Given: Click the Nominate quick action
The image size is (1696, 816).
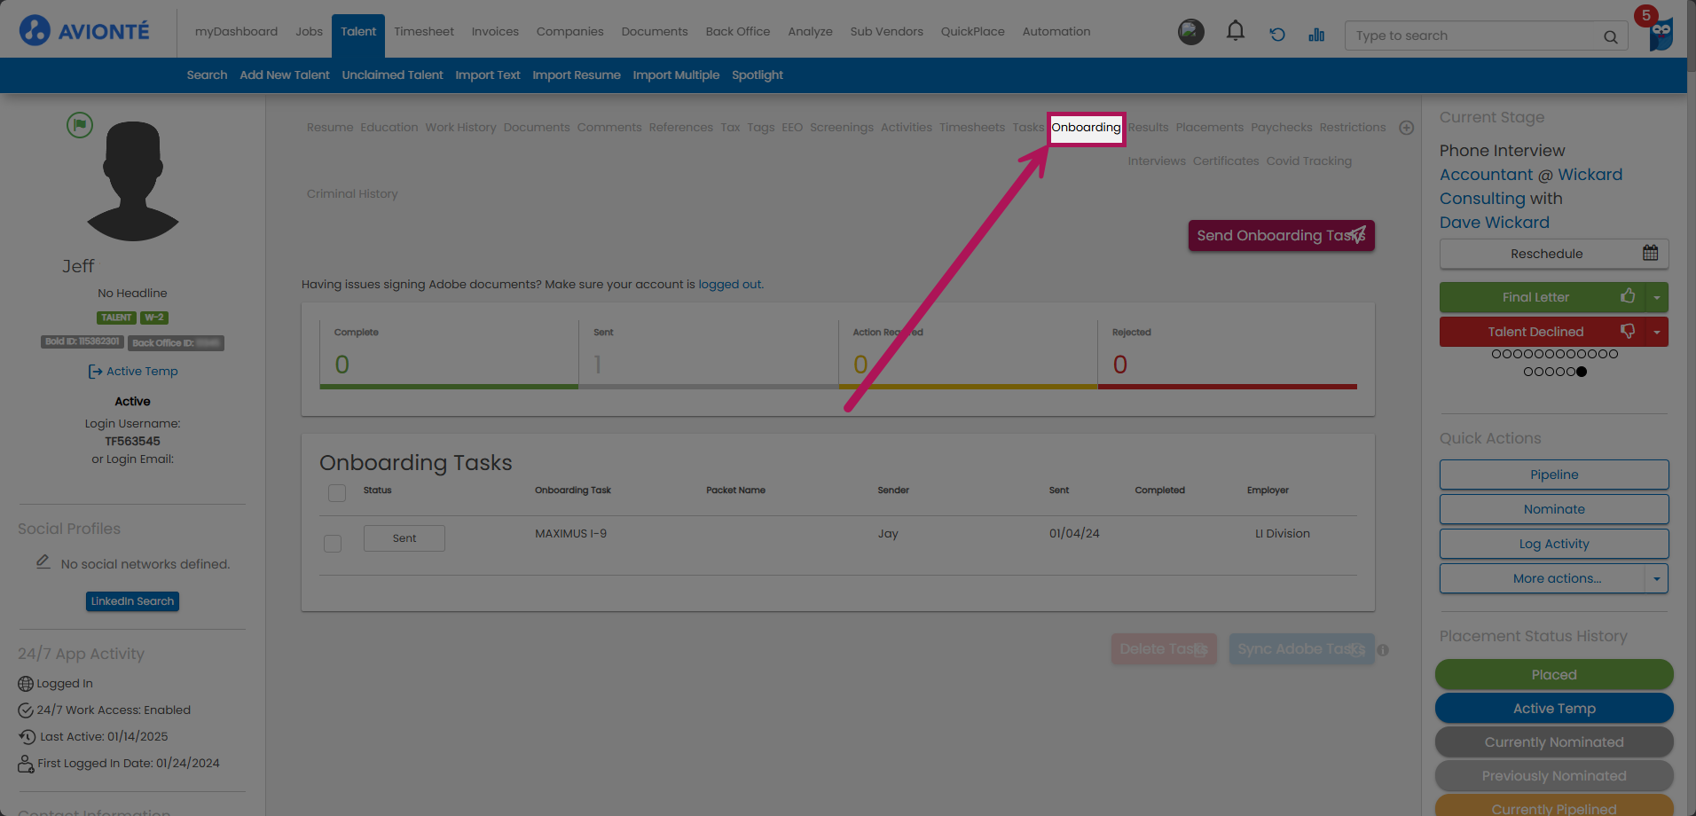Looking at the screenshot, I should [1554, 509].
